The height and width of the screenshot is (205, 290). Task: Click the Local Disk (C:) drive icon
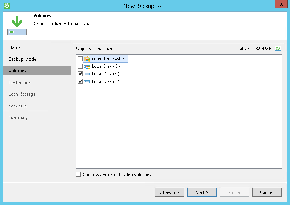(87, 66)
